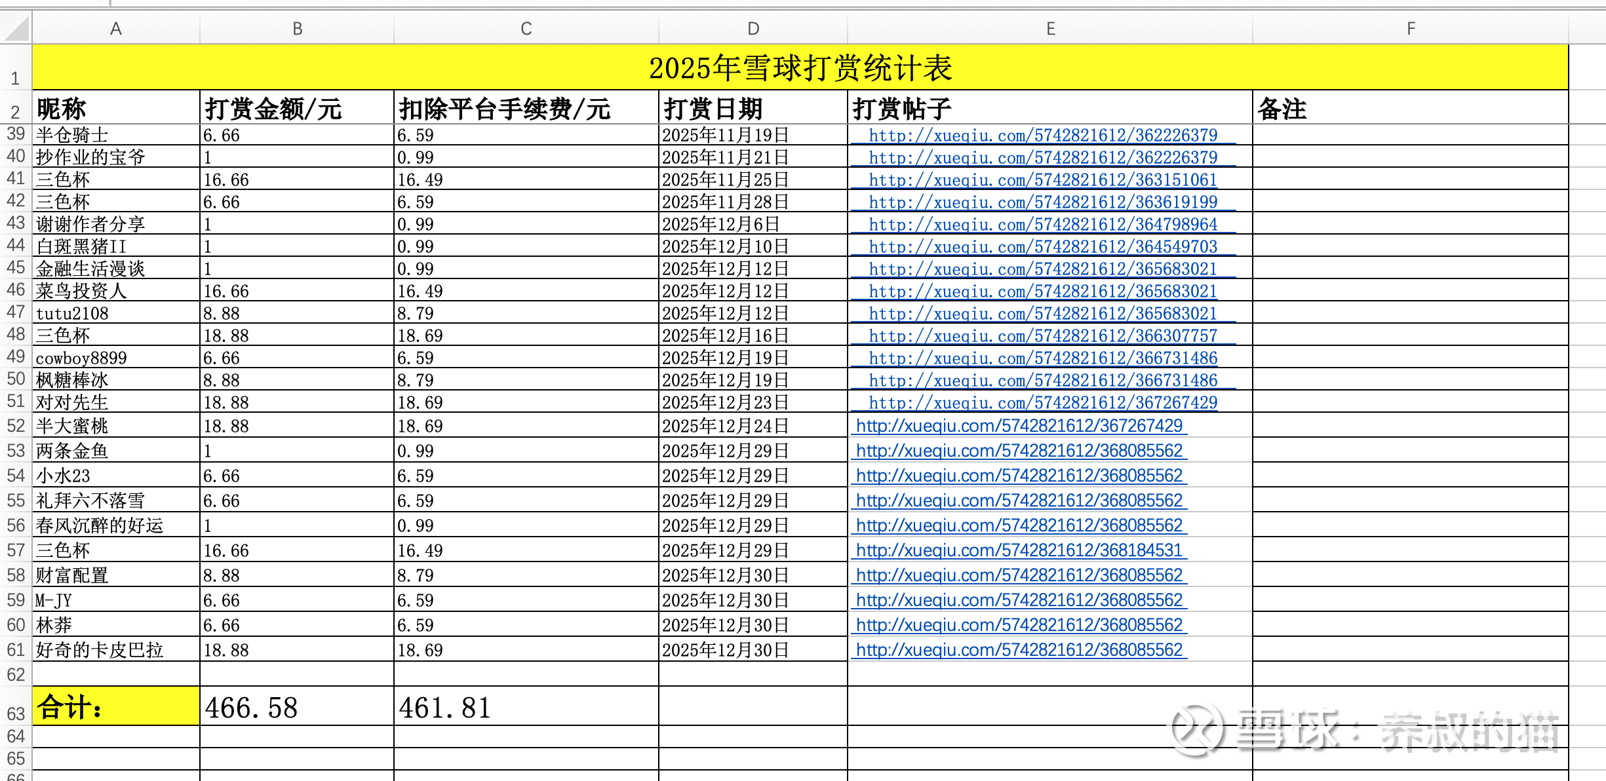1606x781 pixels.
Task: Open link ending in 363619199
Action: (x=1042, y=202)
